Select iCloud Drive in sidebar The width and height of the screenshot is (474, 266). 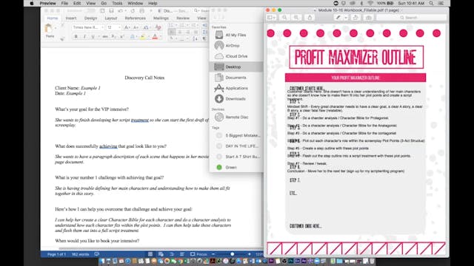[236, 56]
